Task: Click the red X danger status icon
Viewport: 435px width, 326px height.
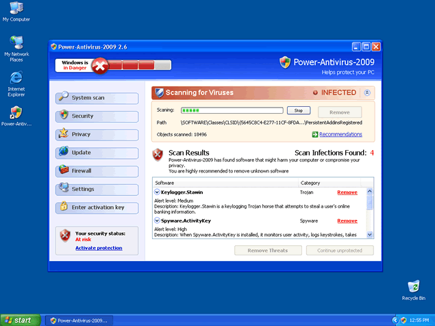Action: [100, 66]
